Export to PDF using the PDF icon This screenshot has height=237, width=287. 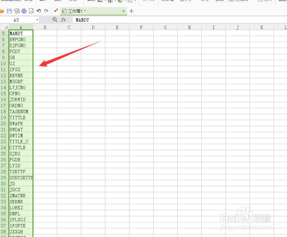click(x=17, y=11)
